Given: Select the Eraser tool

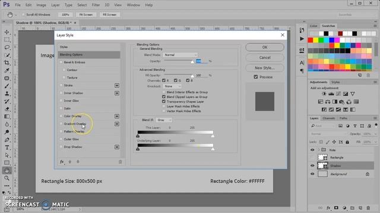Looking at the screenshot, I should tap(7, 109).
